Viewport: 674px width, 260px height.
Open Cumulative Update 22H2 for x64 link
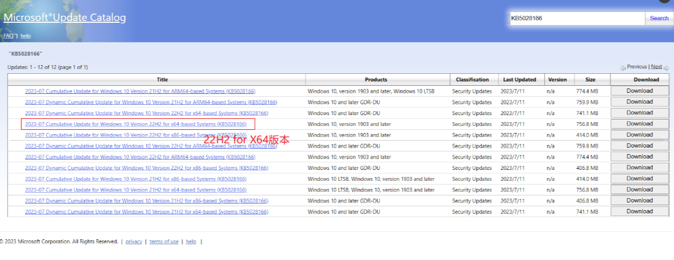click(x=136, y=124)
